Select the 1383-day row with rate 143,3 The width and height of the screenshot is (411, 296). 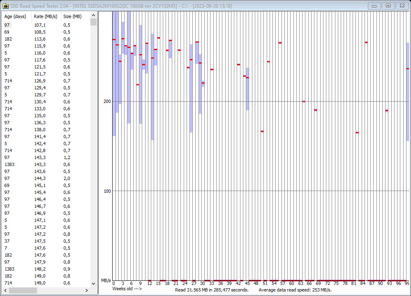pos(46,164)
